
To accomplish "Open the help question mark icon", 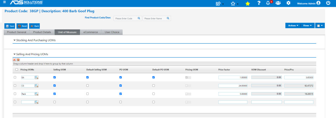I will coord(259,3).
